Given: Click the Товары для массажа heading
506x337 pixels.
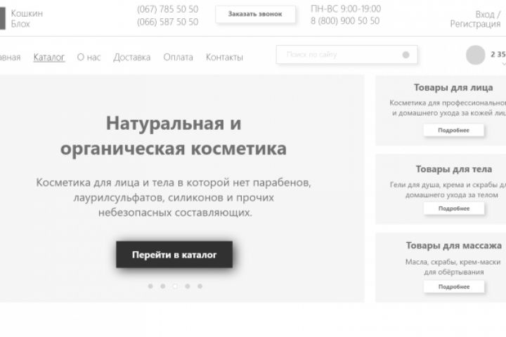Looking at the screenshot, I should coord(454,246).
